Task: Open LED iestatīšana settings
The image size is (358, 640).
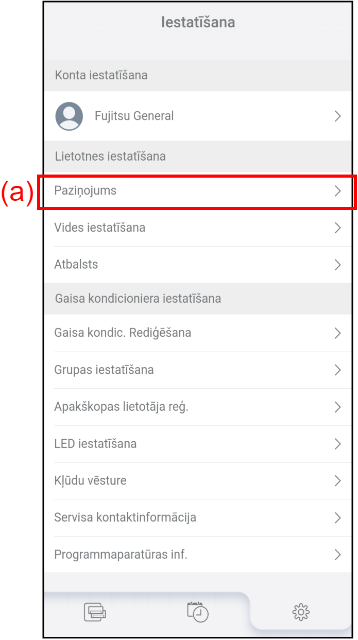Action: tap(198, 444)
